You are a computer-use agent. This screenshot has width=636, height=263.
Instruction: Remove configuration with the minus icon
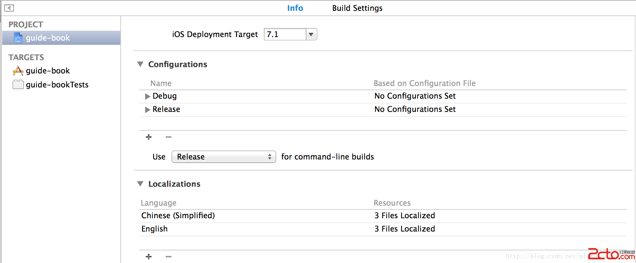click(x=169, y=137)
